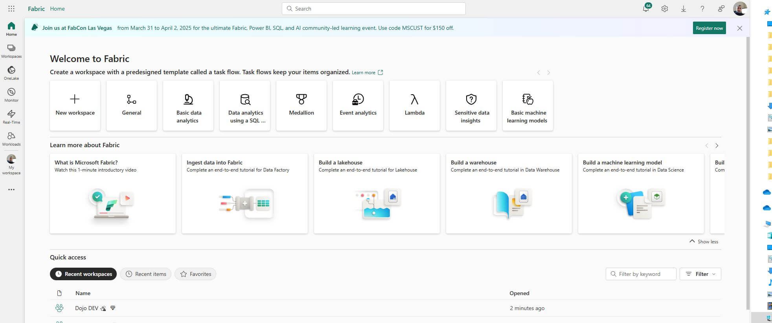
Task: Click the '2 minutes ago' cell
Action: click(527, 308)
